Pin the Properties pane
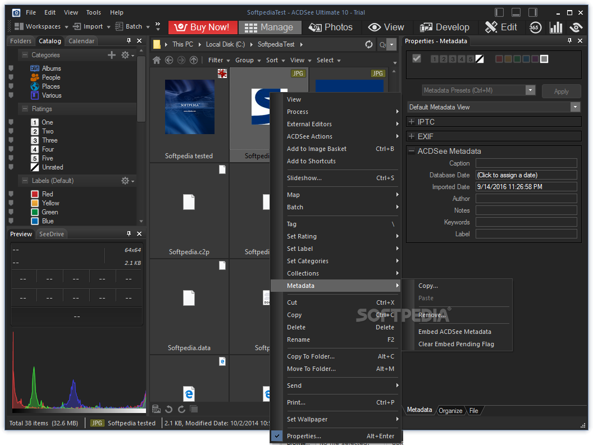Viewport: 593px width, 445px height. click(x=569, y=41)
